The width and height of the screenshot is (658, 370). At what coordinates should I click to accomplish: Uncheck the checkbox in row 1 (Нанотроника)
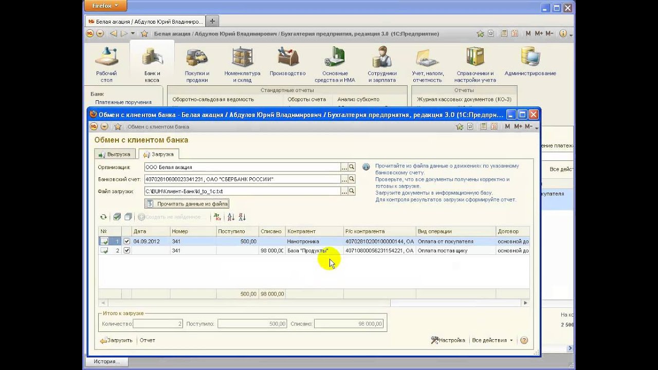tap(127, 241)
